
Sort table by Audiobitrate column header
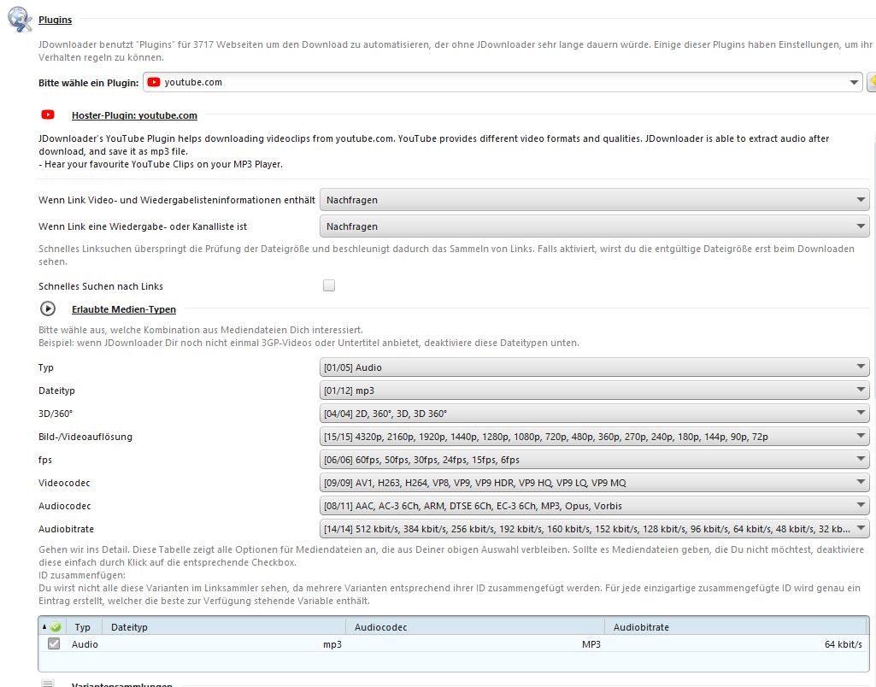[x=737, y=627]
